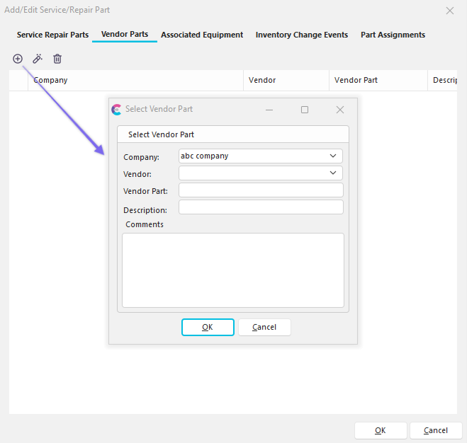
Task: Switch to the Service Repair Parts tab
Action: [52, 35]
